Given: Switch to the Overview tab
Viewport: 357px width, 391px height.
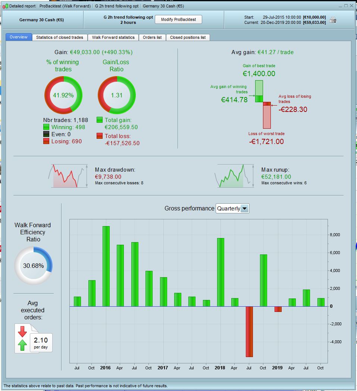Looking at the screenshot, I should [x=19, y=37].
